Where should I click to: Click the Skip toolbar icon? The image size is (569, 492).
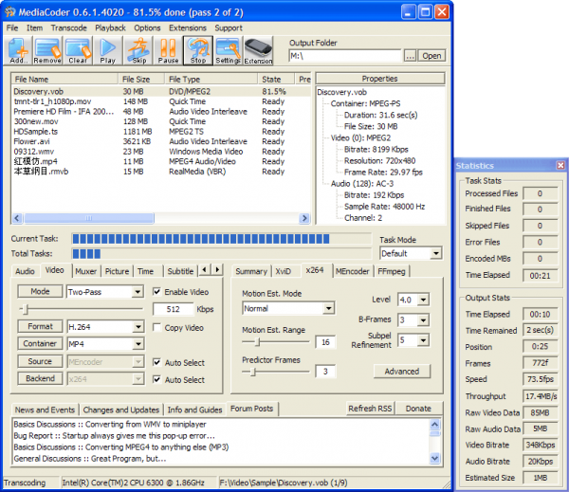(x=138, y=50)
